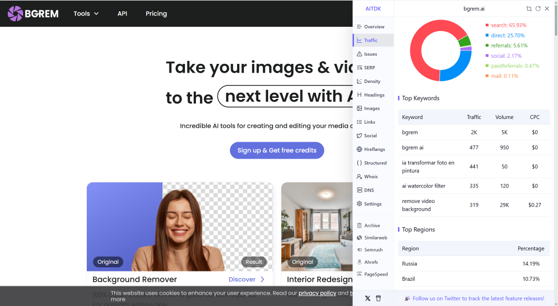Image resolution: width=558 pixels, height=306 pixels.
Task: Select the 'bgrem' keyword row
Action: 474,132
